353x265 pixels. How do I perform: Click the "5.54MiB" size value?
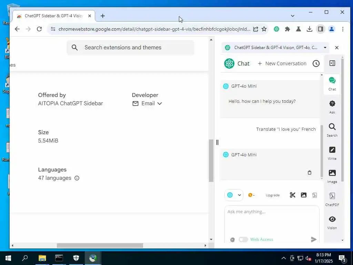click(x=48, y=141)
